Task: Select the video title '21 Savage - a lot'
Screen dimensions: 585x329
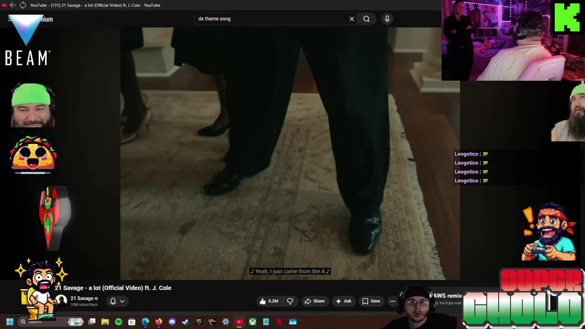Action: coord(113,288)
